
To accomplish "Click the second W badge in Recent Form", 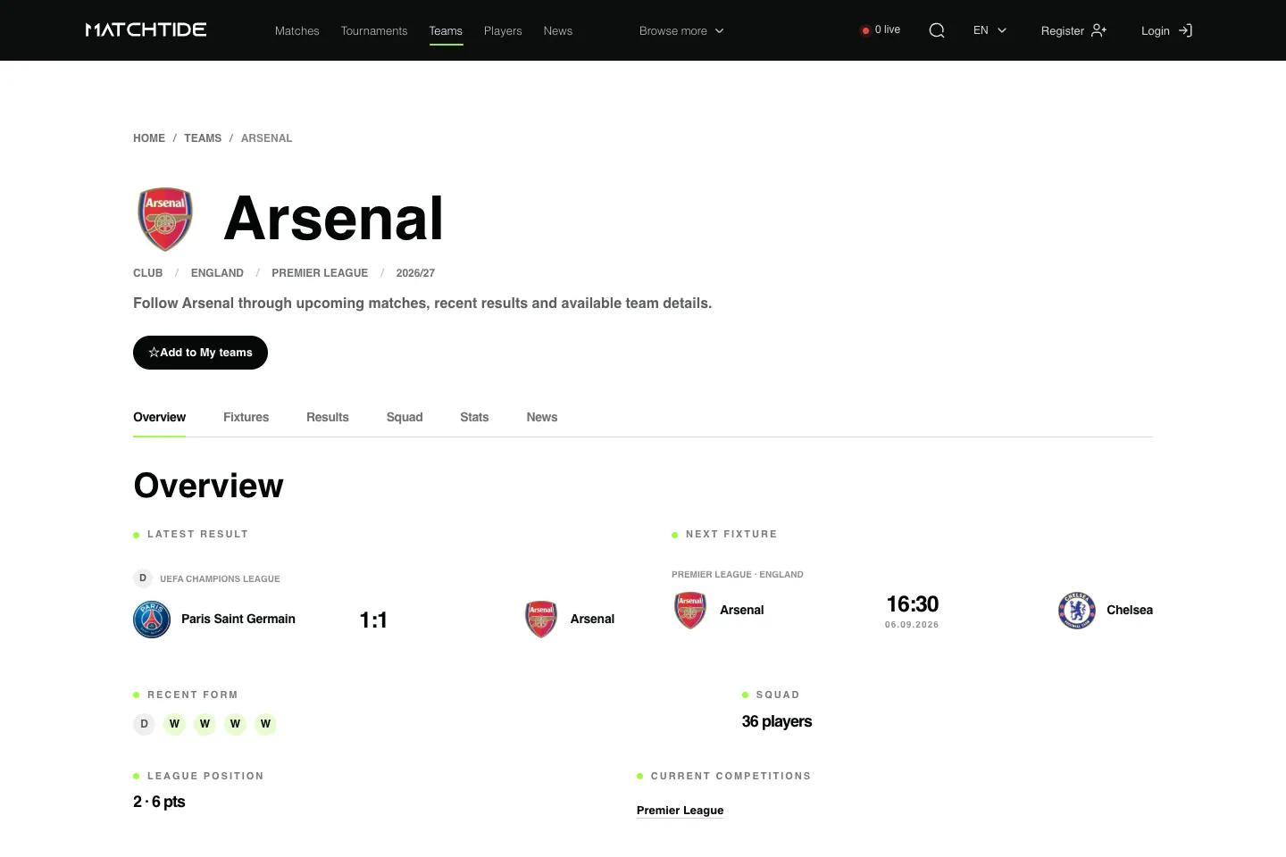I will click(205, 724).
